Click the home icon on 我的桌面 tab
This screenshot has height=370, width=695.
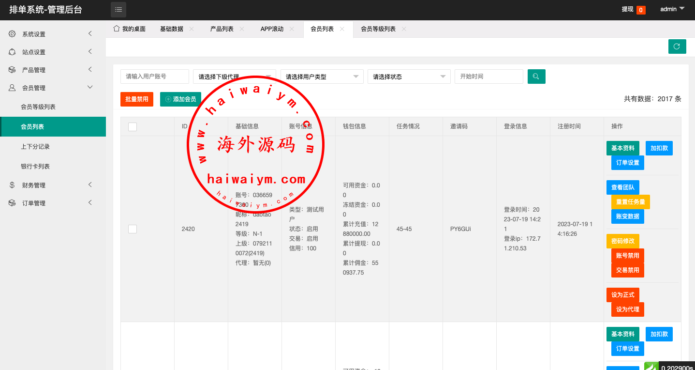coord(117,29)
